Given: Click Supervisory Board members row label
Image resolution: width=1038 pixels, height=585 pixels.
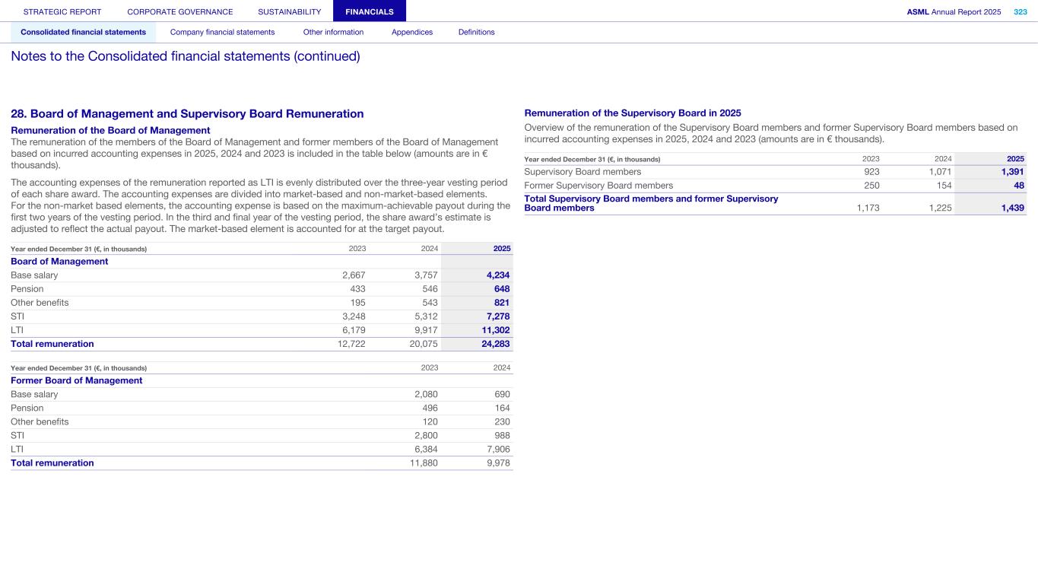Looking at the screenshot, I should 582,172.
